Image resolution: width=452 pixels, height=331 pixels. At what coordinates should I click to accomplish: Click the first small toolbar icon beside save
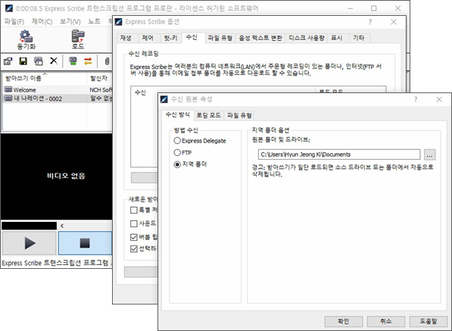8,61
